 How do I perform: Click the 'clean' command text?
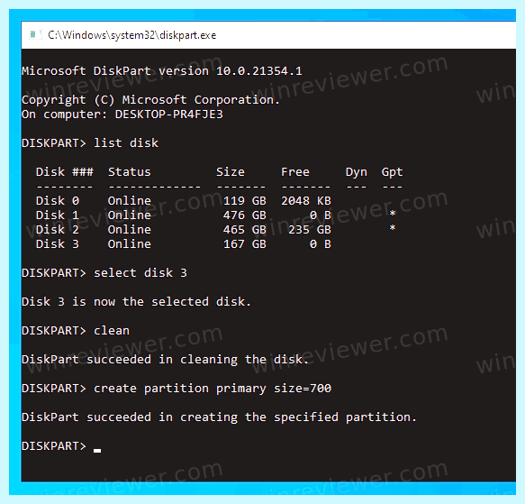pos(112,330)
